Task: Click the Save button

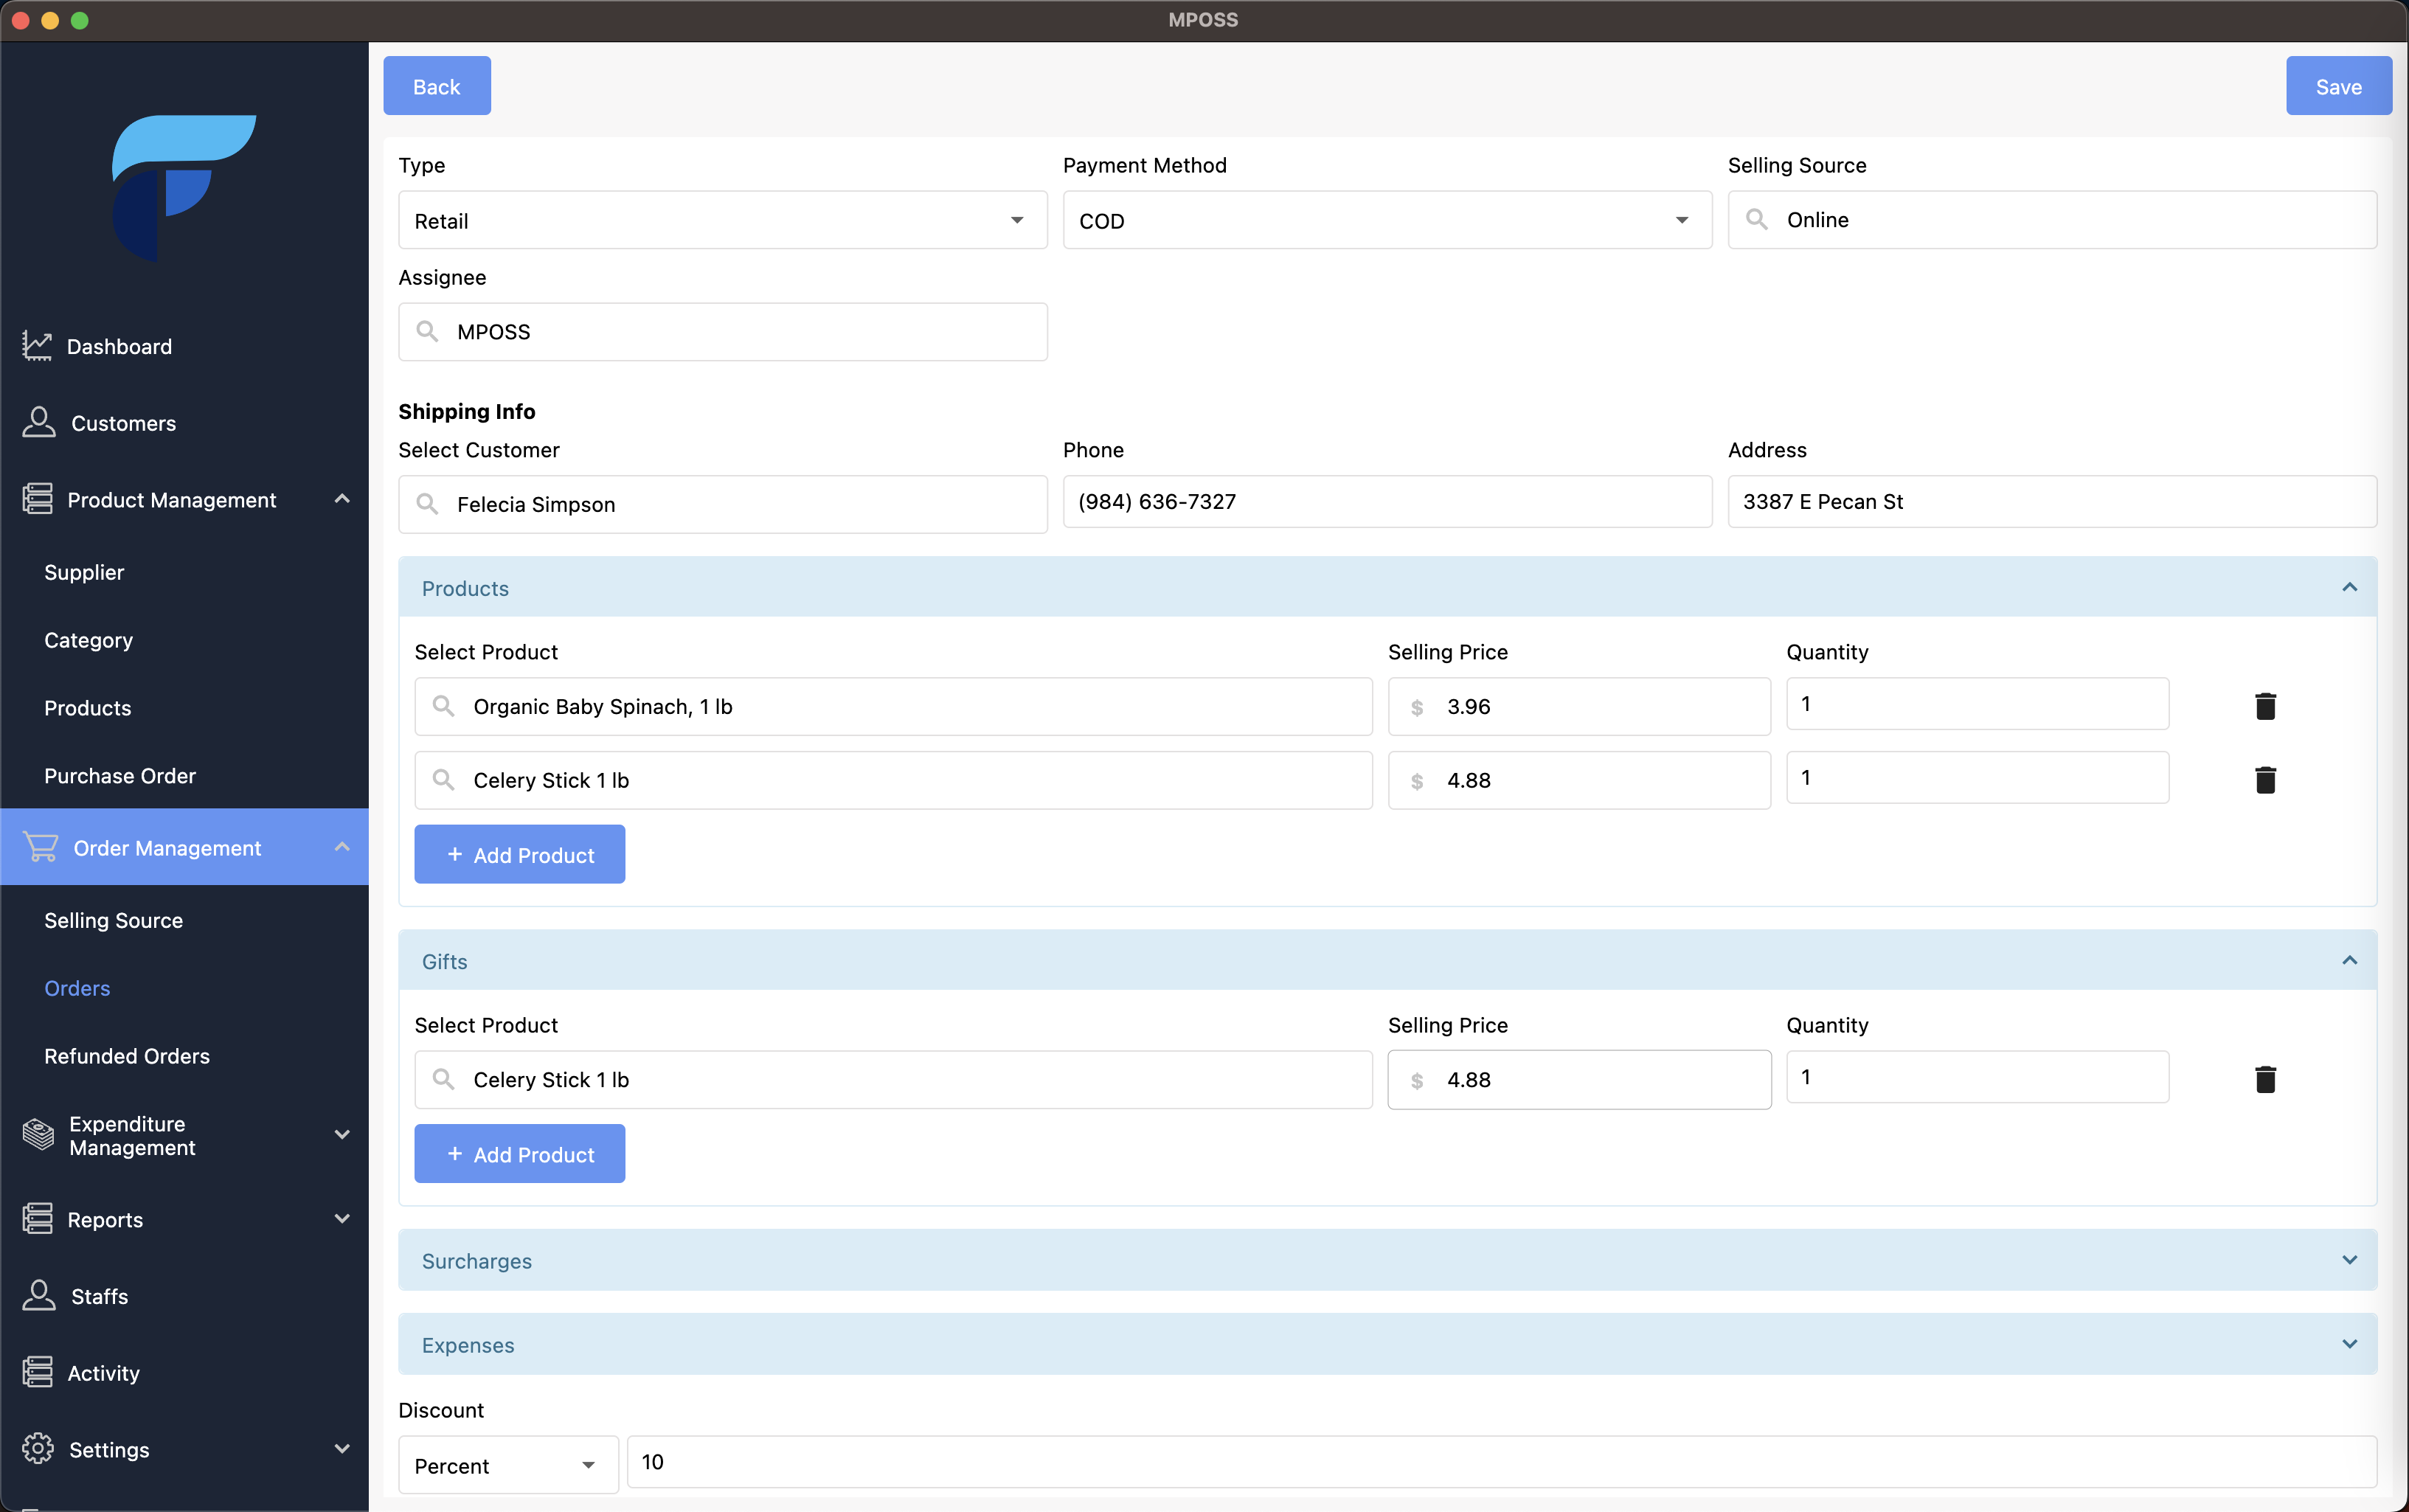Action: (x=2337, y=86)
